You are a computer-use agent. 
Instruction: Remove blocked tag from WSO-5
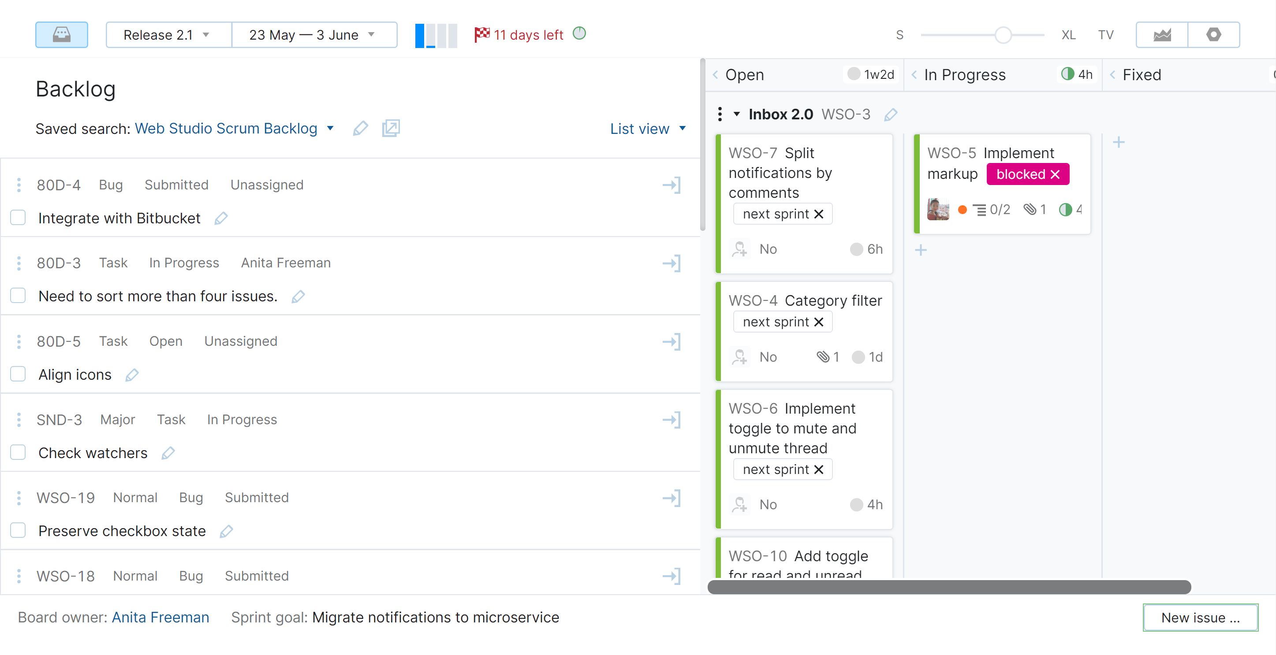[x=1056, y=174]
